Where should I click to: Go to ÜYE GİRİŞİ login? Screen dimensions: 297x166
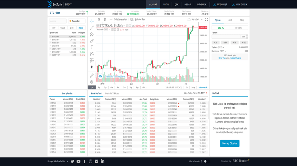click(220, 4)
